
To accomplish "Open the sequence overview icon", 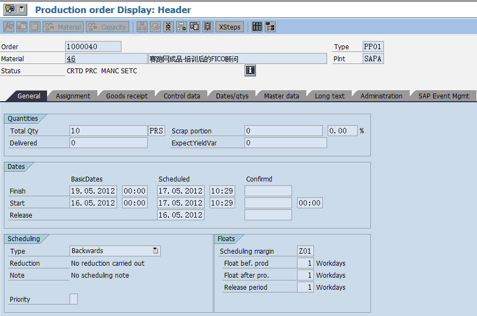I will 208,27.
